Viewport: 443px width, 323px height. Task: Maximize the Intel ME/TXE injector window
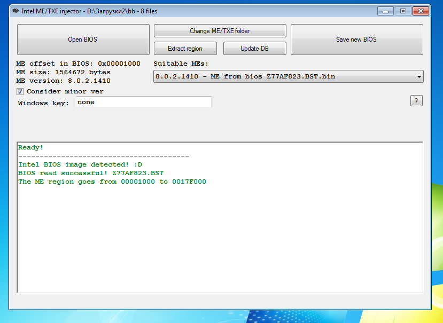[403, 11]
